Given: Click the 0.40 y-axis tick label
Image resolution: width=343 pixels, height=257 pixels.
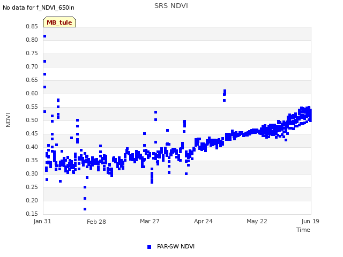Looking at the screenshot, I should 32,147.
